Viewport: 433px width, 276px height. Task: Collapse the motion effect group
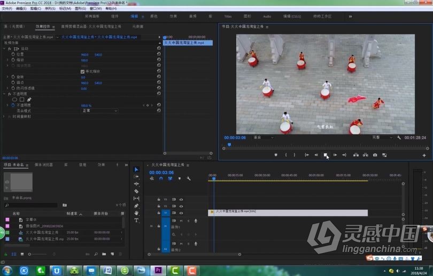tap(4, 49)
